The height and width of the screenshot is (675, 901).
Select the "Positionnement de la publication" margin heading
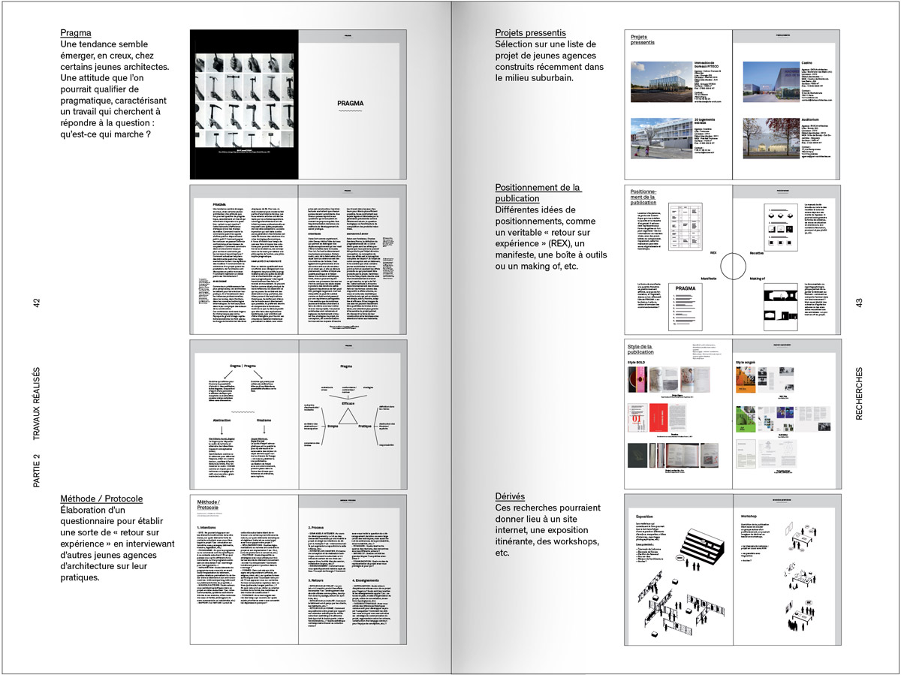pos(538,193)
